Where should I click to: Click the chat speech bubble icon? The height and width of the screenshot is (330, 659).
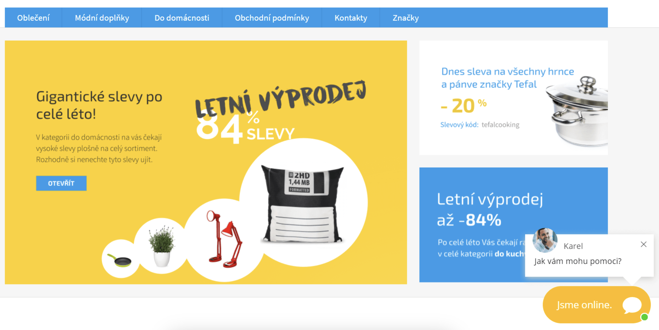click(x=632, y=305)
